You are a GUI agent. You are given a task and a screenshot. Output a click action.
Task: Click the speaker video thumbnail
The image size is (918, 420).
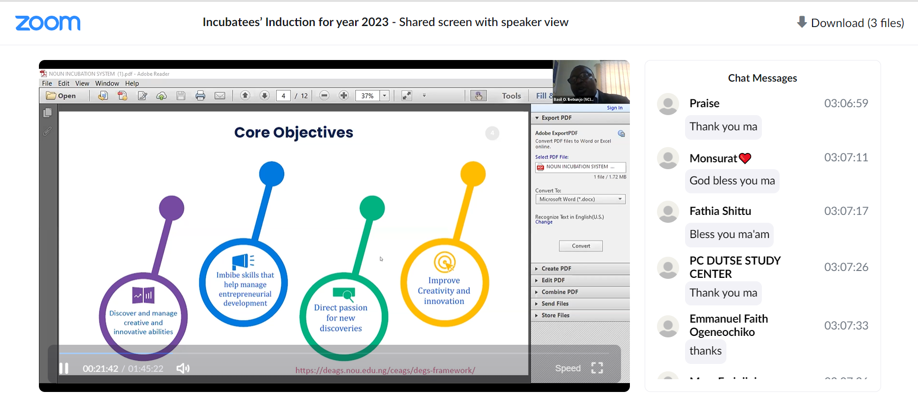coord(591,82)
